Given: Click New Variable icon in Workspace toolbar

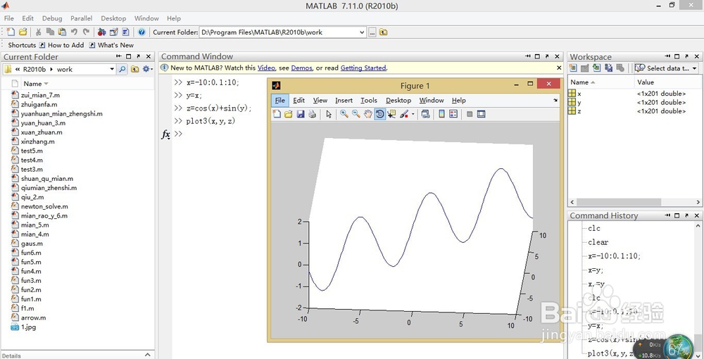Looking at the screenshot, I should (x=573, y=68).
